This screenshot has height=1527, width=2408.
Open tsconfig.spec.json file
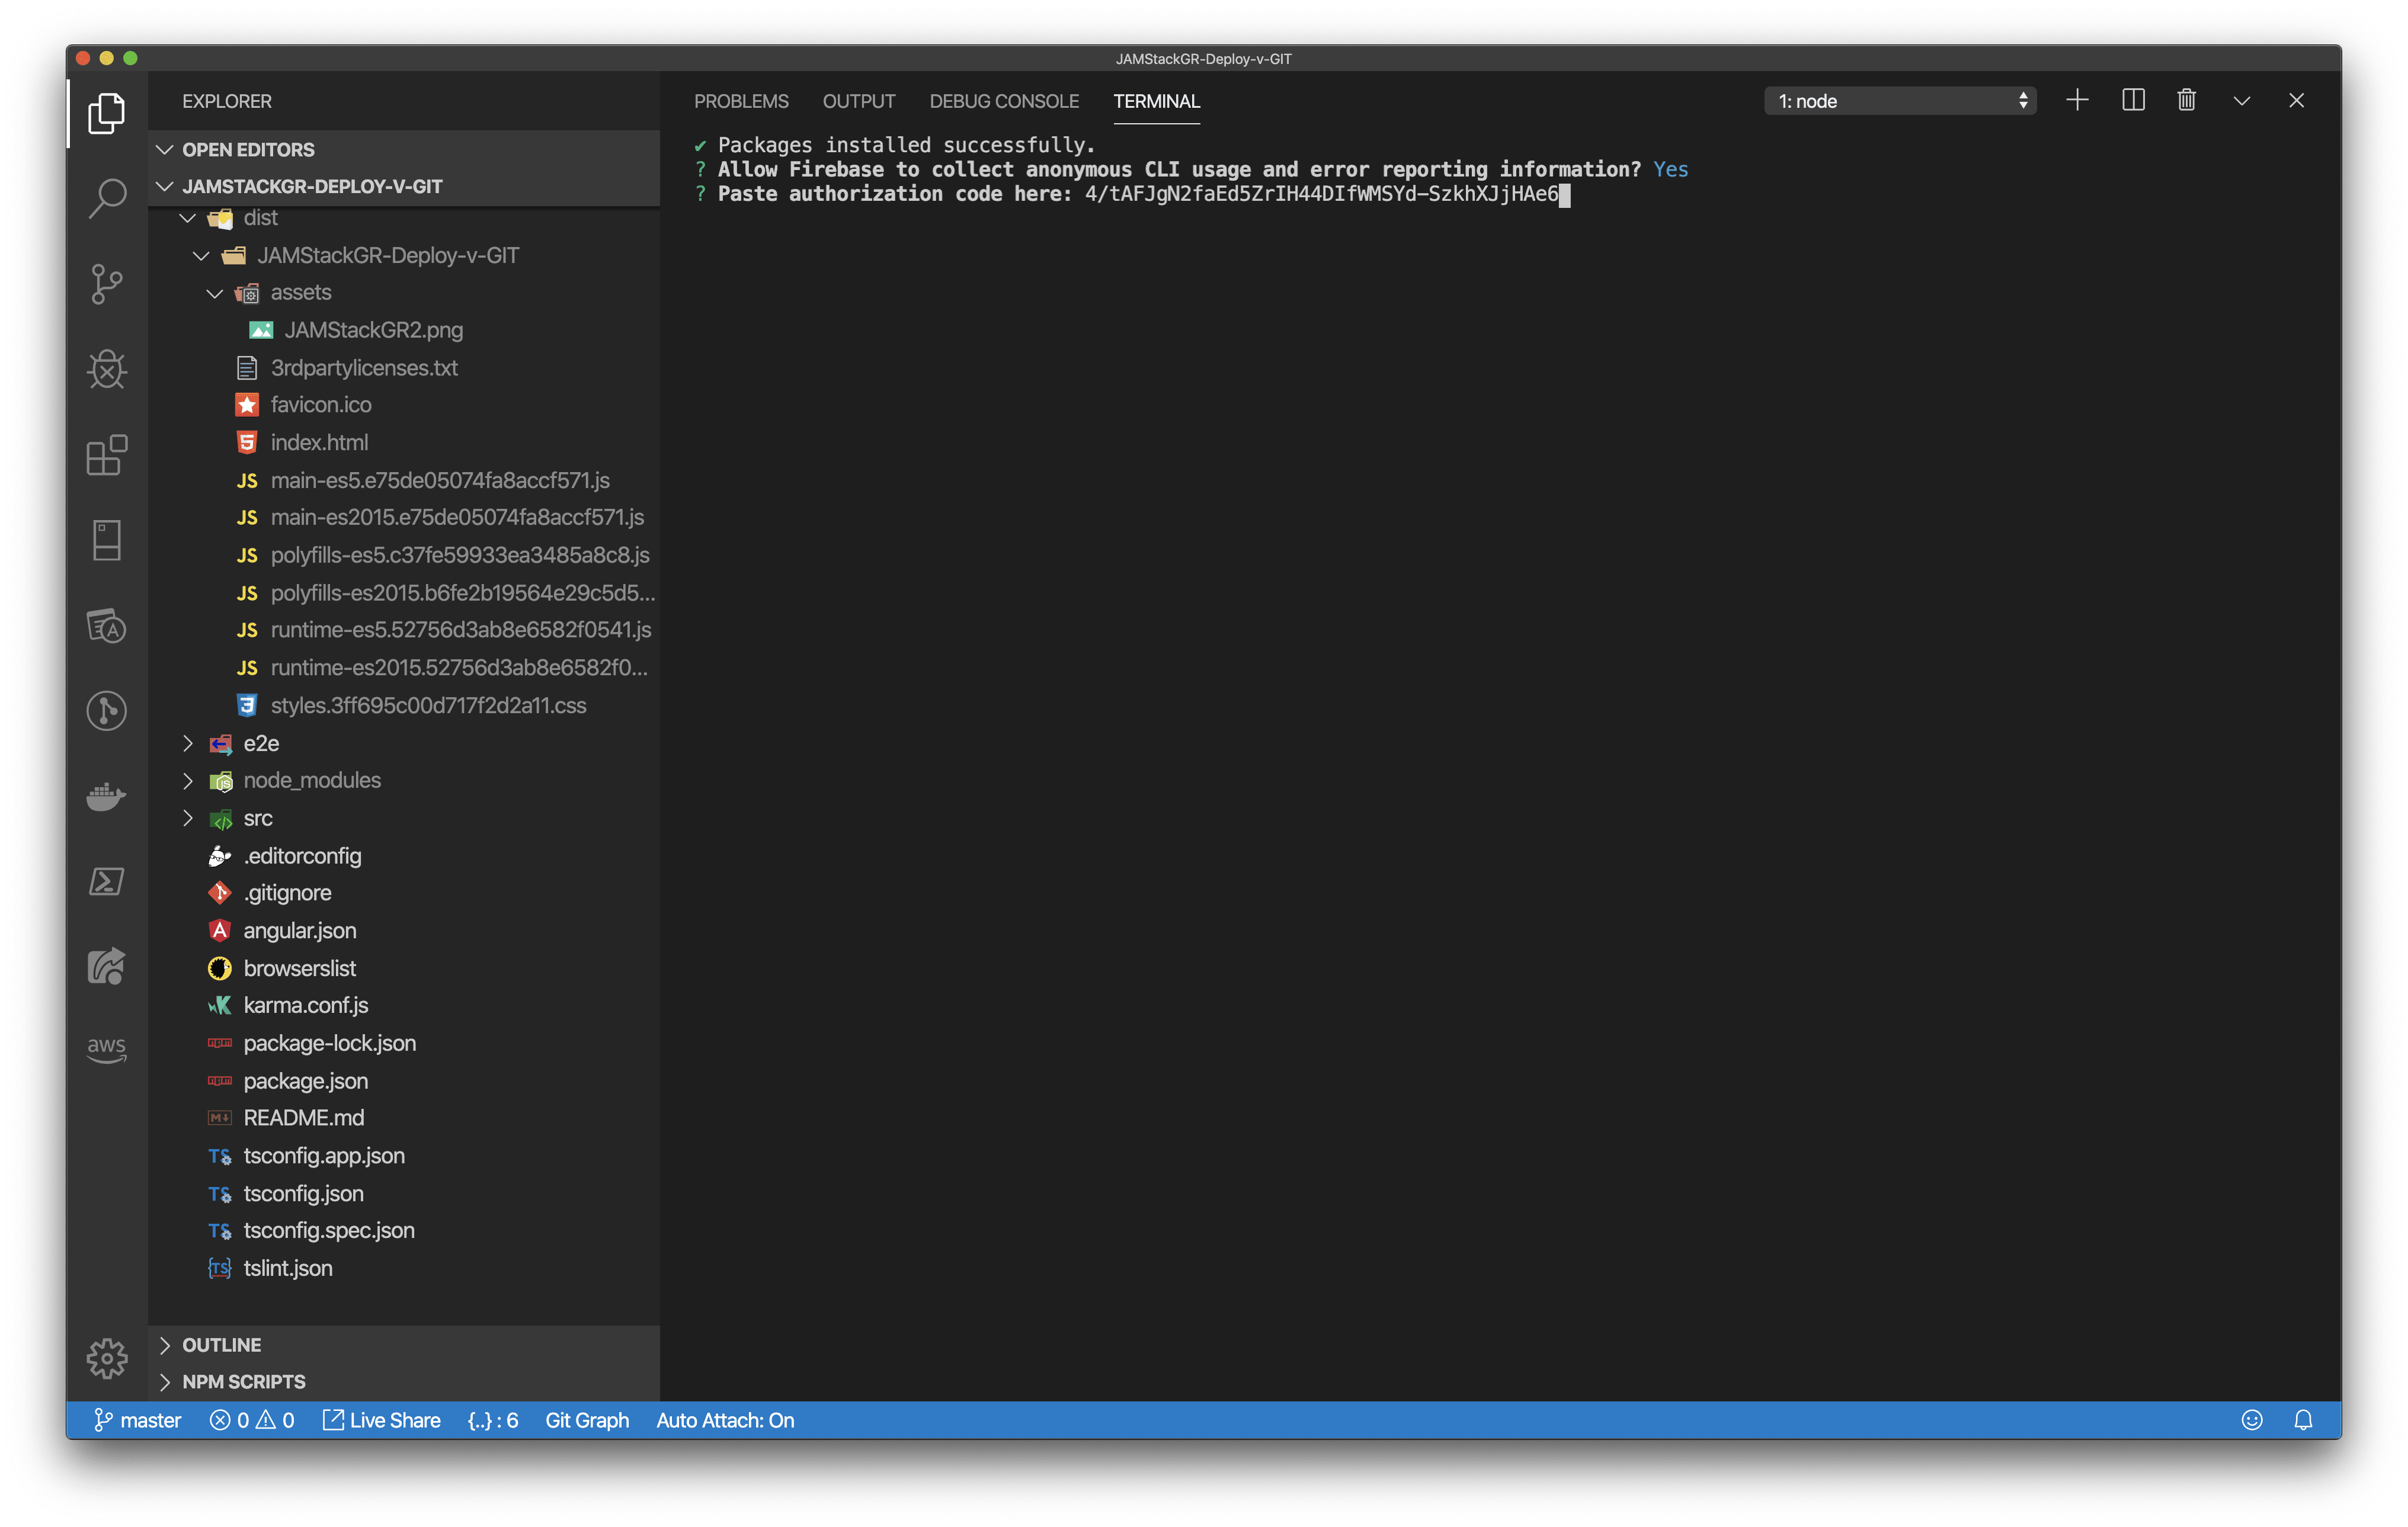tap(404, 1231)
